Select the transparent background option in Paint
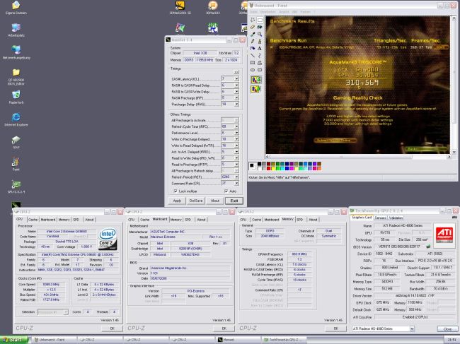The width and height of the screenshot is (460, 344). (x=255, y=89)
